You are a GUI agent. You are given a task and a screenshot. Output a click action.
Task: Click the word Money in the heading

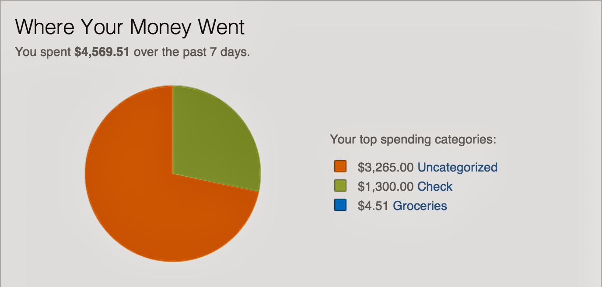pyautogui.click(x=161, y=27)
